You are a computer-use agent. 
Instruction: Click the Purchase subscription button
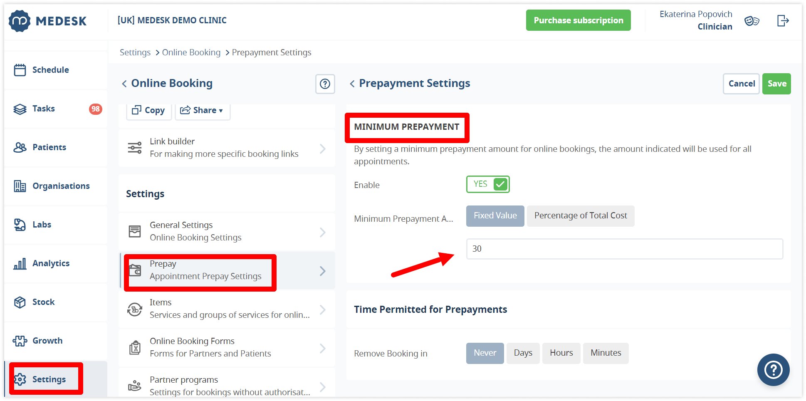(578, 20)
